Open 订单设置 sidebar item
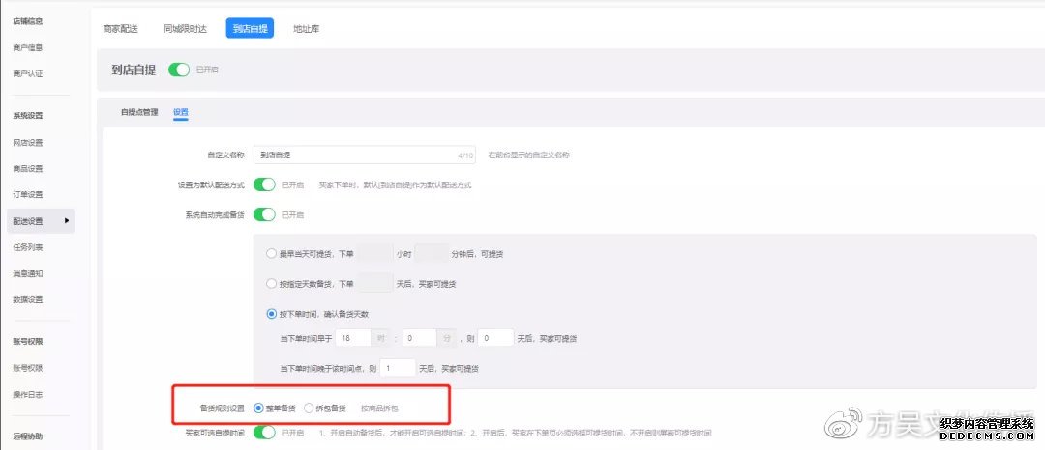The width and height of the screenshot is (1045, 450). tap(28, 194)
